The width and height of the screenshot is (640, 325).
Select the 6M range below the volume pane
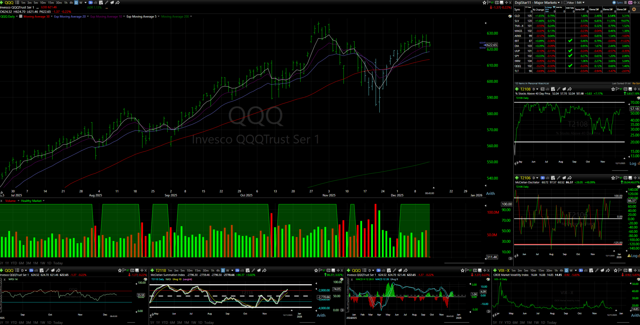21,263
